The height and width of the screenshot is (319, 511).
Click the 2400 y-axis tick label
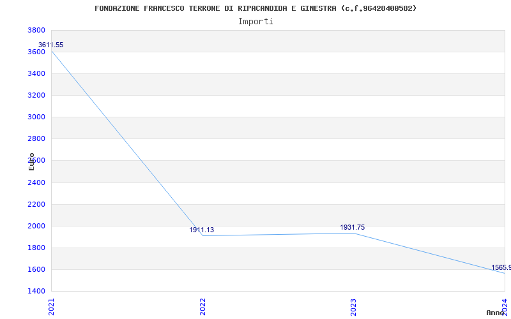coord(36,182)
